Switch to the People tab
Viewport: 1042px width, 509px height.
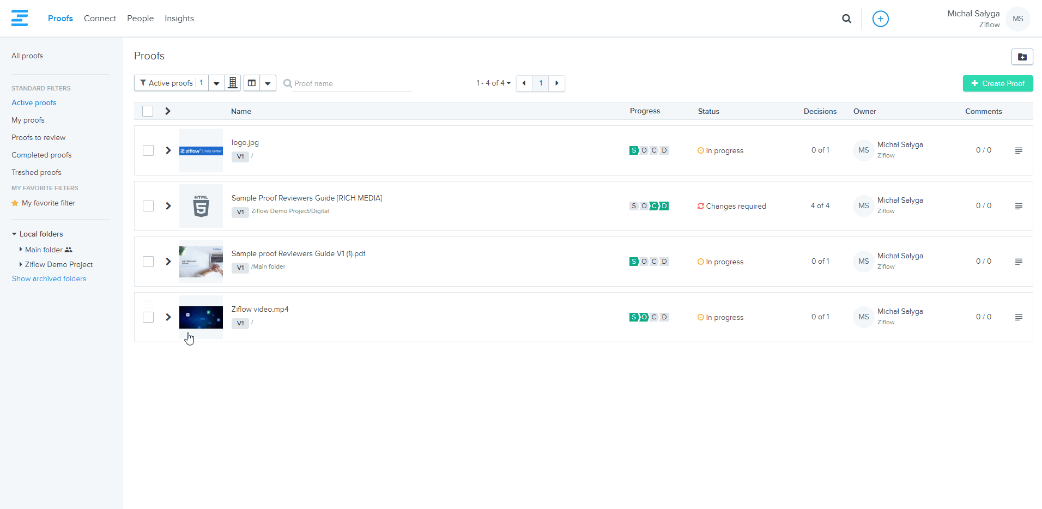click(140, 19)
